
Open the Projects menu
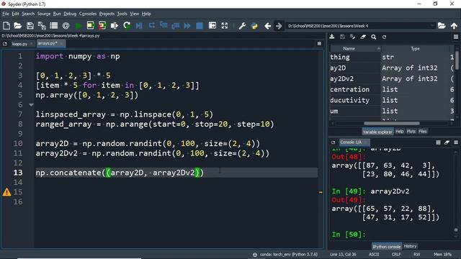pos(107,14)
